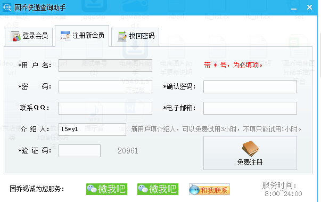Click the 电子邮箱 input field
The image size is (321, 202).
(x=250, y=108)
